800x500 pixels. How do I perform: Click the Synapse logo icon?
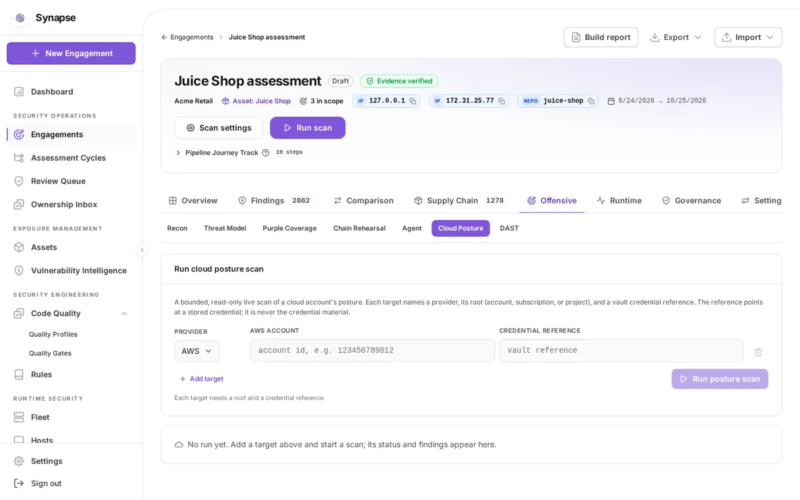(x=19, y=18)
